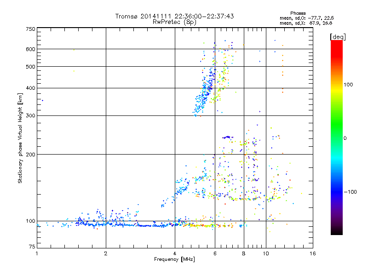Screen dimensions: 368x276
Task: Click the "[deg]" colorbar unit label
Action: pyautogui.click(x=338, y=37)
